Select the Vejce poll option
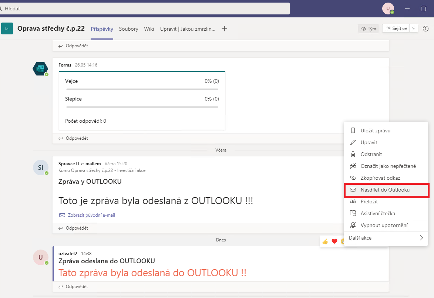 coord(71,81)
